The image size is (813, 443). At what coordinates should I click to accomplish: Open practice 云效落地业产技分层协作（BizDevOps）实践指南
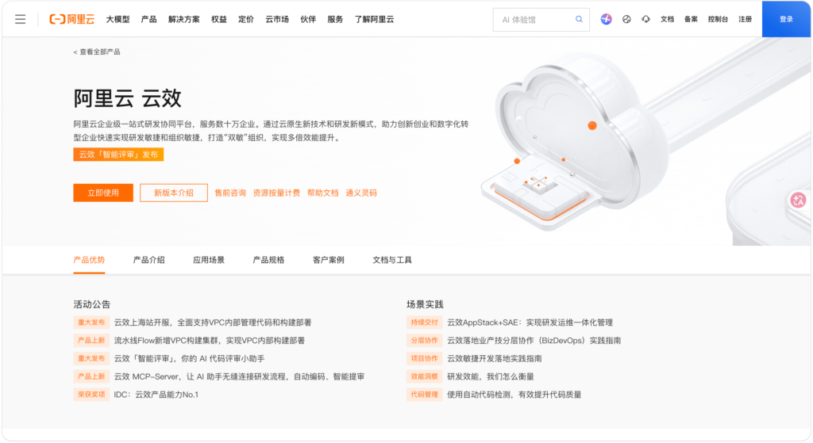click(534, 341)
